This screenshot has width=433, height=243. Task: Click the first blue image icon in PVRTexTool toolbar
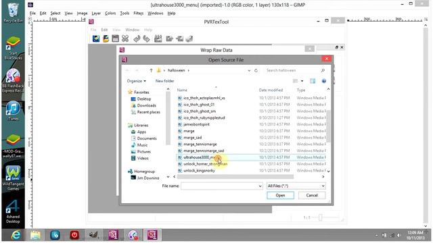(96, 38)
